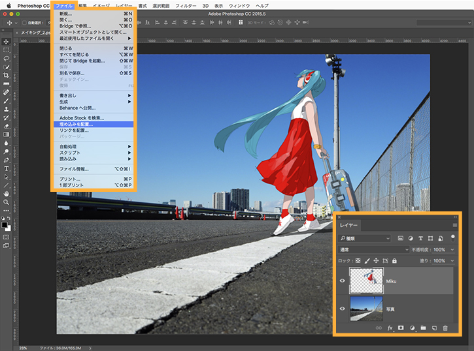Add a layer mask to Miku layer
Image resolution: width=474 pixels, height=351 pixels.
(x=401, y=328)
